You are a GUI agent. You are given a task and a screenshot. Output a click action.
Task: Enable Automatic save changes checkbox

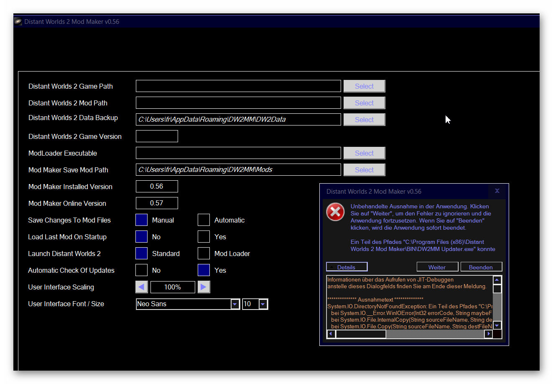(204, 220)
